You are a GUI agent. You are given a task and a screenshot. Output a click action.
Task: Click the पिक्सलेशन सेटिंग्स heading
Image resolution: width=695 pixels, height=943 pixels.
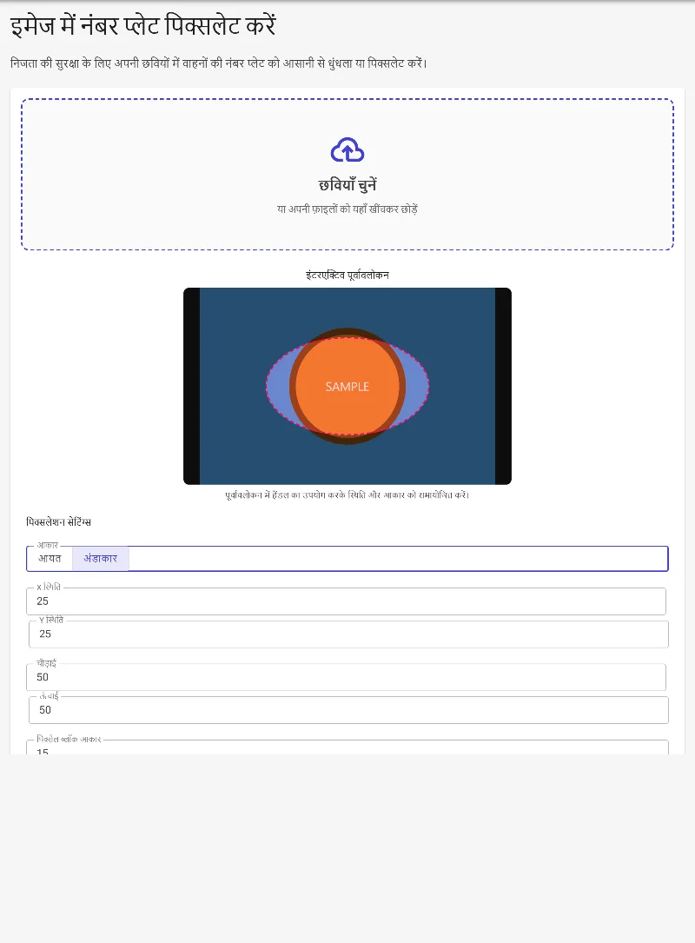(x=59, y=522)
